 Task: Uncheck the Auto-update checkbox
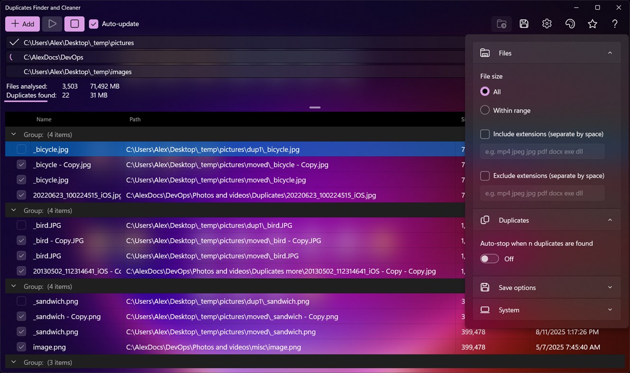click(x=93, y=23)
